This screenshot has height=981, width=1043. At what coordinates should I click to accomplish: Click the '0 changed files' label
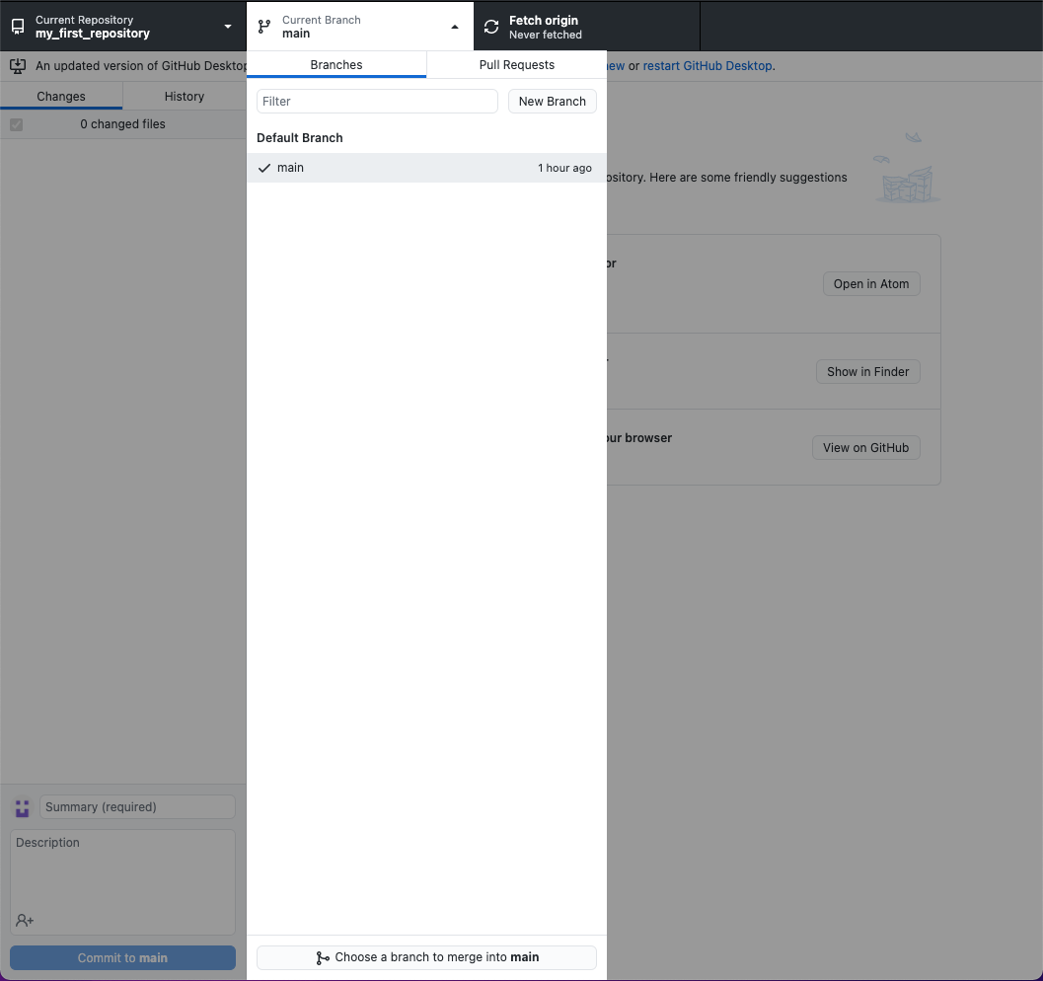[123, 124]
